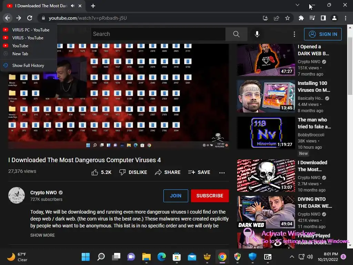353x265 pixels.
Task: Mute the tab via speaker icon
Action: (x=72, y=6)
